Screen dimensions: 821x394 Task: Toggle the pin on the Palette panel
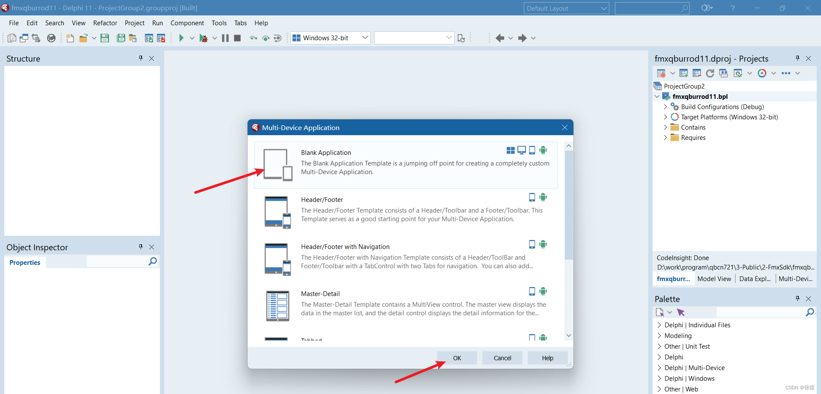pyautogui.click(x=797, y=299)
